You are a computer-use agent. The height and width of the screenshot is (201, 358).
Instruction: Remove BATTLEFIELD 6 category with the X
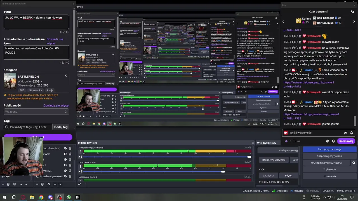coord(66,76)
